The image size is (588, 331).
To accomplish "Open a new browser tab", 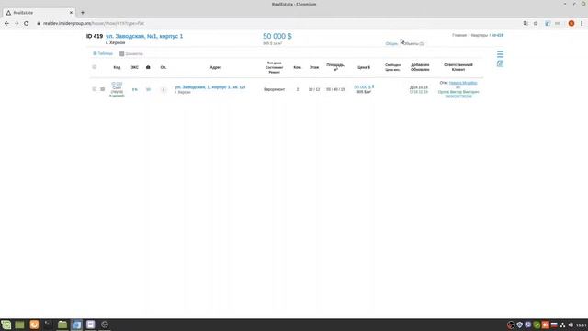I will 83,13.
